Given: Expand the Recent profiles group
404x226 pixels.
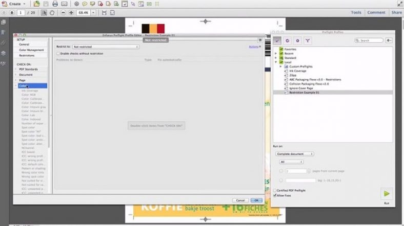Looking at the screenshot, I should point(276,53).
